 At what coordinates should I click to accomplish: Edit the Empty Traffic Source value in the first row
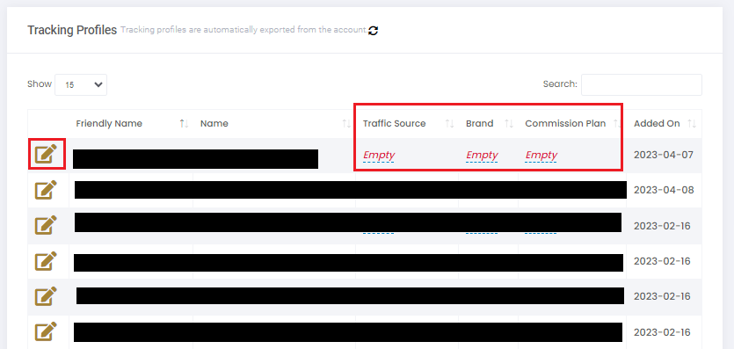(379, 155)
